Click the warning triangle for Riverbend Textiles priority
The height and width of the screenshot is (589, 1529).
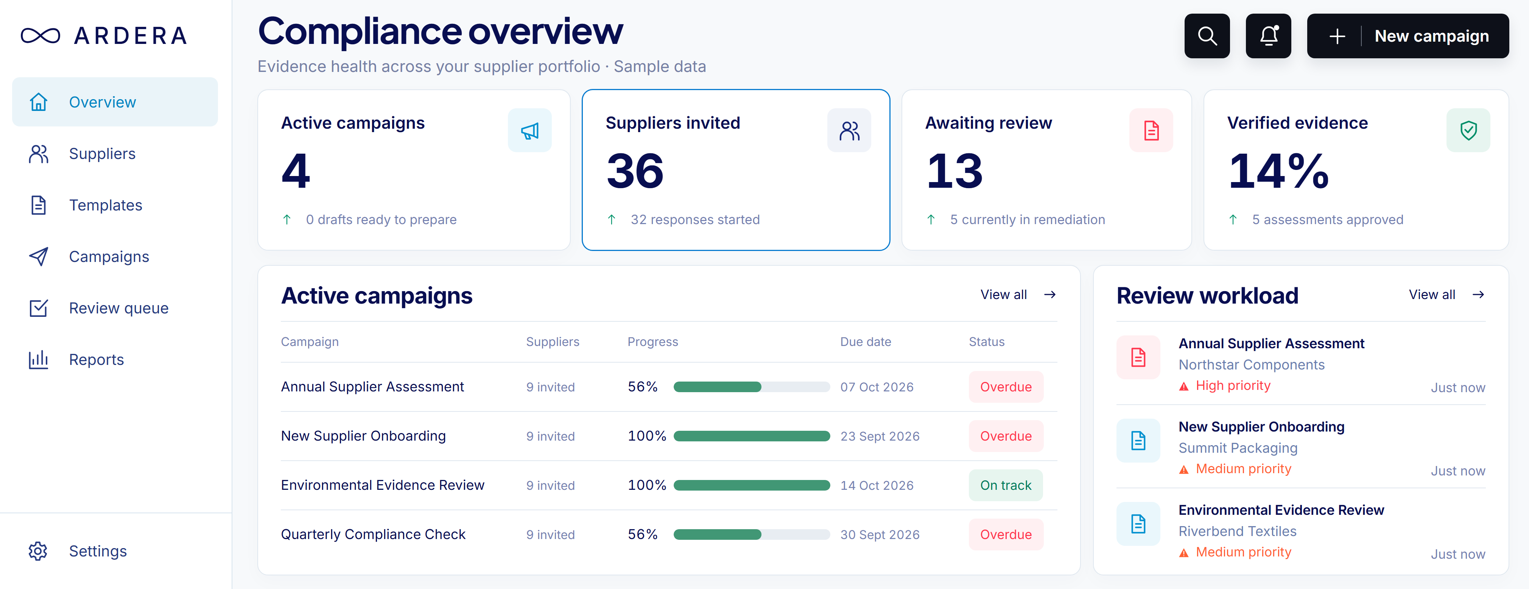pyautogui.click(x=1183, y=553)
